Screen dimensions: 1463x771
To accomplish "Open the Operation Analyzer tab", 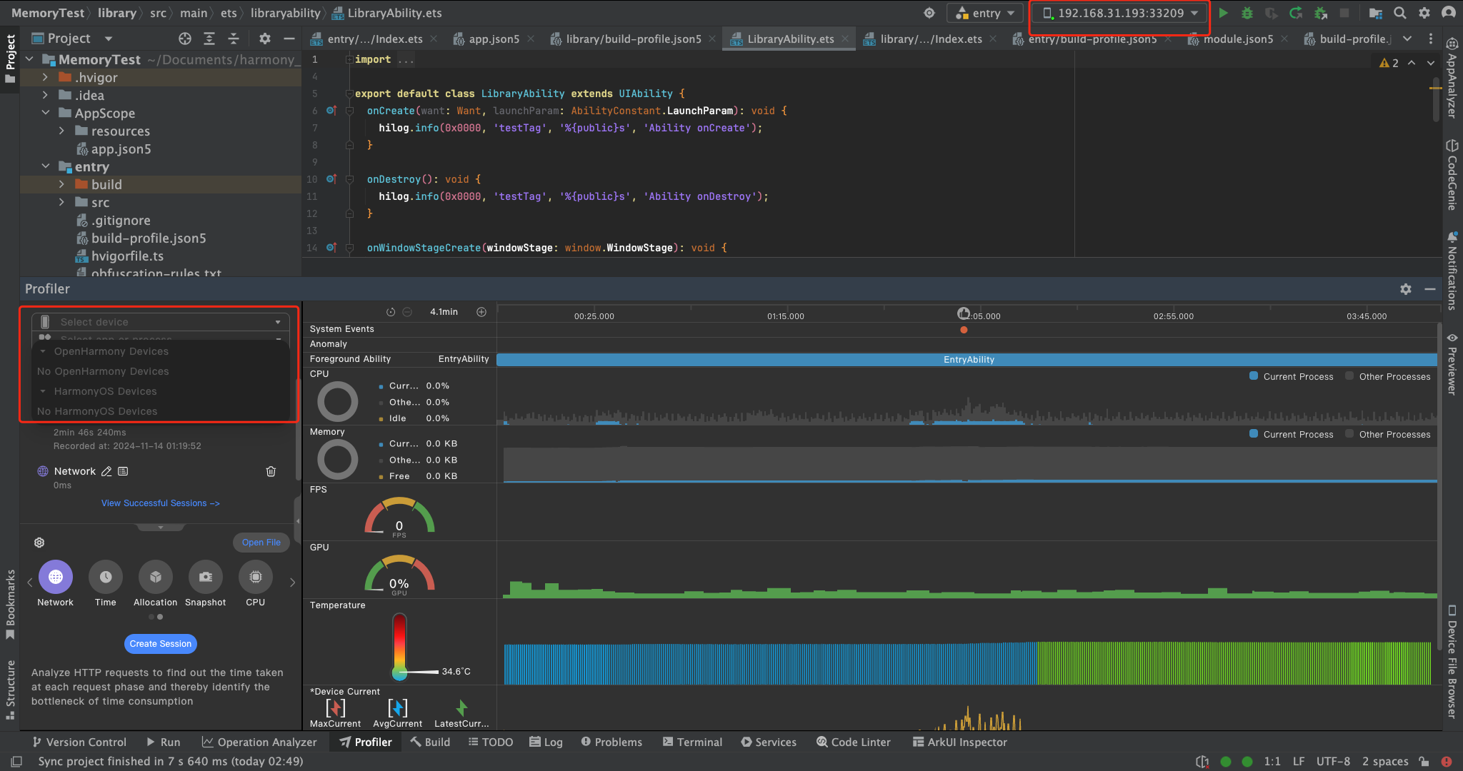I will click(x=259, y=742).
